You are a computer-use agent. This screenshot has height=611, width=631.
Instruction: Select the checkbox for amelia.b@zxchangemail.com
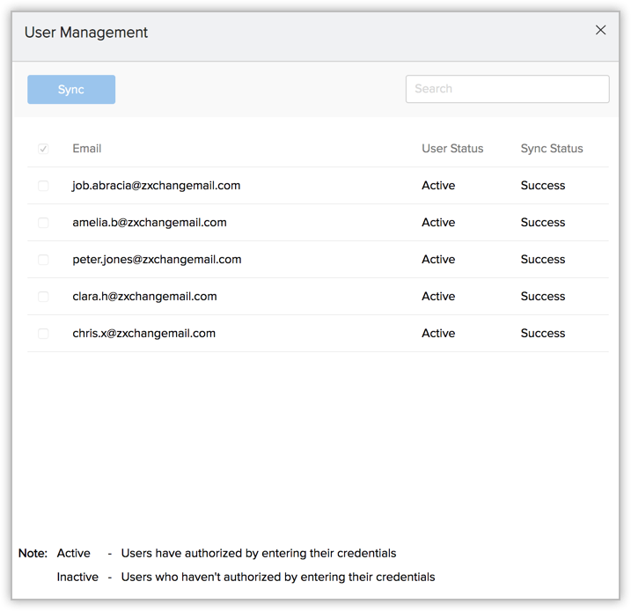(43, 223)
